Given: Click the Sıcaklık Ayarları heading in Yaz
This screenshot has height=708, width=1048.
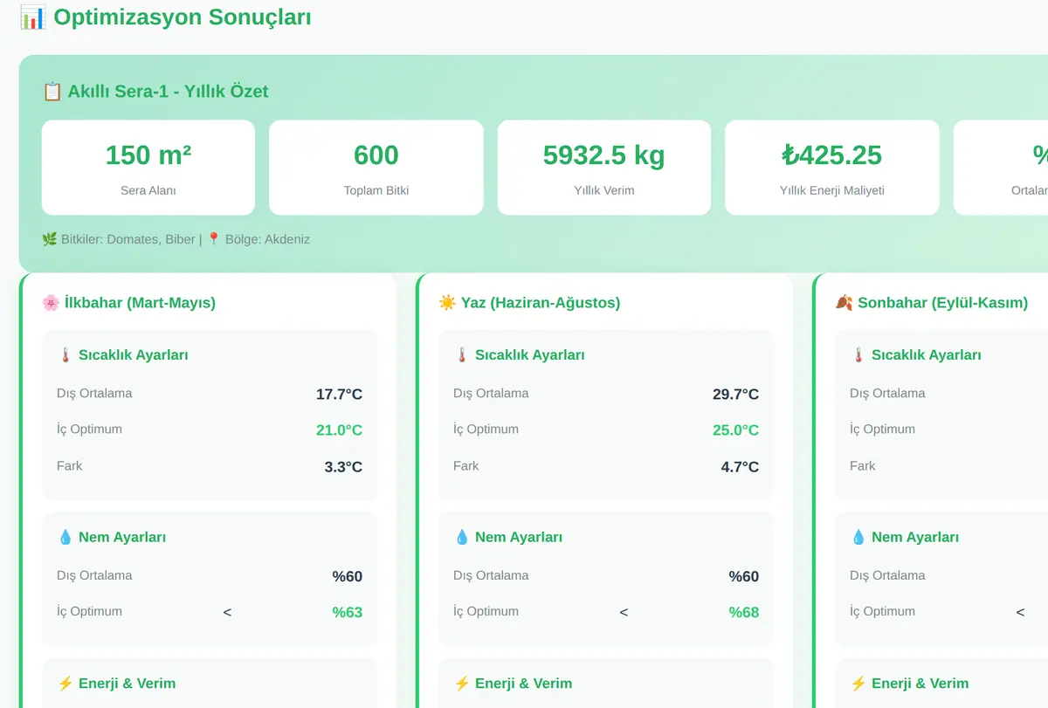Looking at the screenshot, I should [530, 355].
